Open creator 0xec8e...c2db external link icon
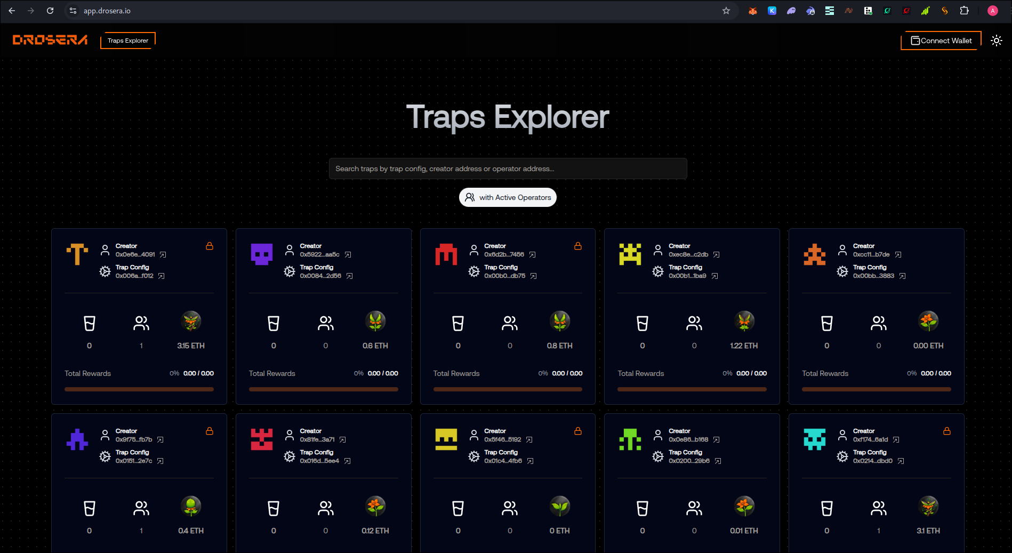This screenshot has width=1012, height=553. pos(717,255)
